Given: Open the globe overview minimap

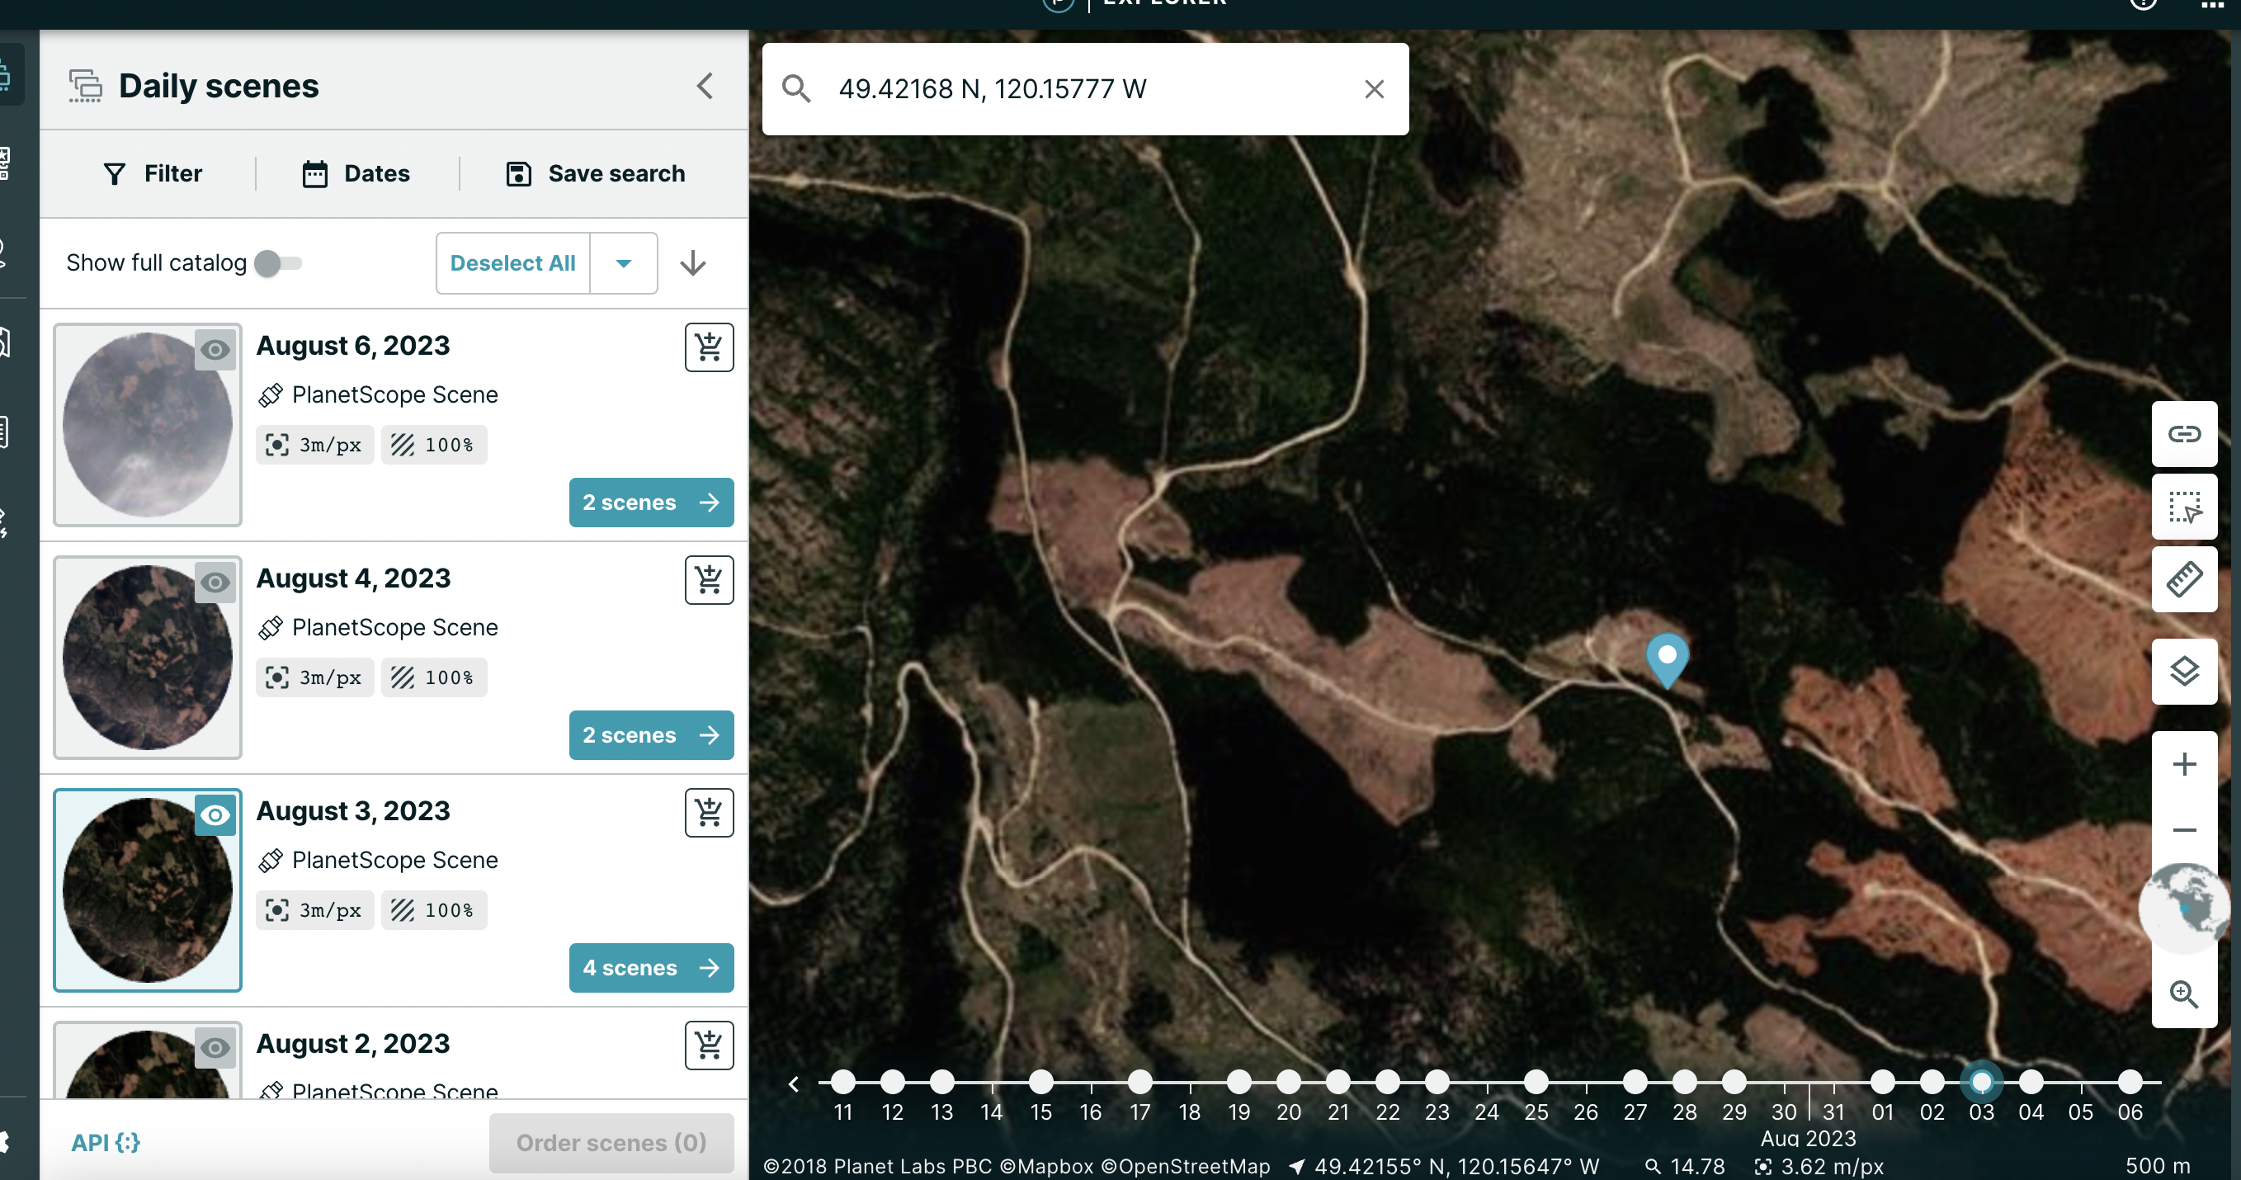Looking at the screenshot, I should (x=2186, y=908).
